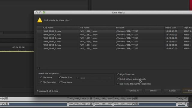
Task: Click the Cancel button
Action: tap(172, 91)
